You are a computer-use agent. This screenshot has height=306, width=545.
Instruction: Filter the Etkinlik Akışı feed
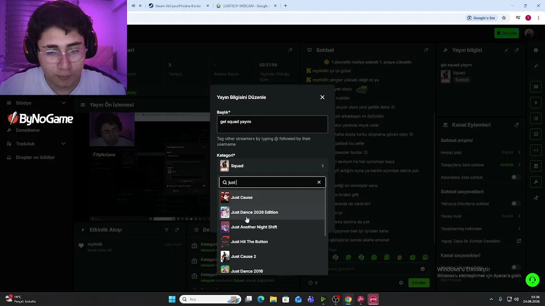166,230
